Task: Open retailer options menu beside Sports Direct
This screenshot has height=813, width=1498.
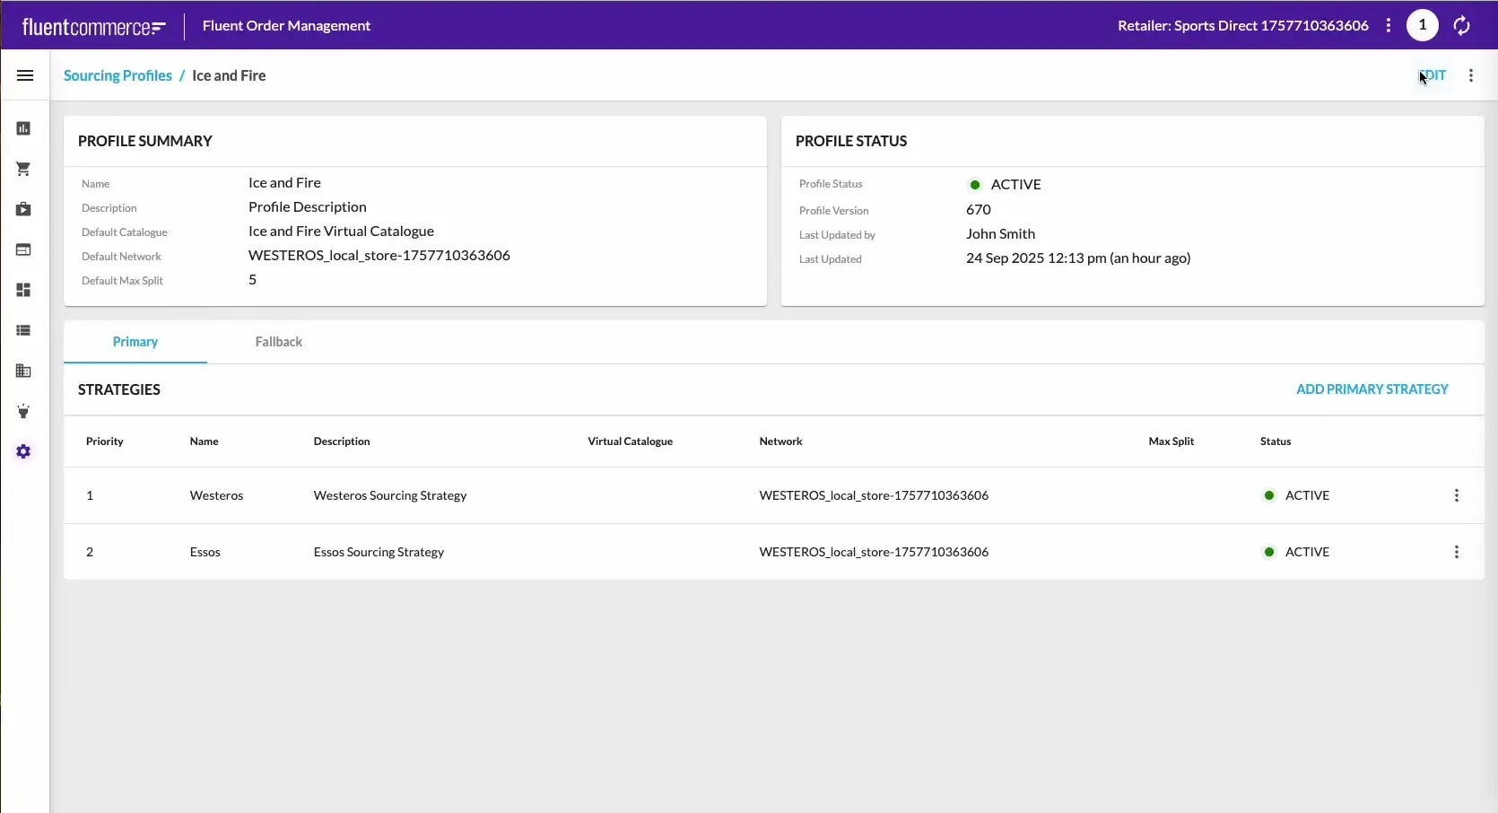Action: coord(1388,26)
